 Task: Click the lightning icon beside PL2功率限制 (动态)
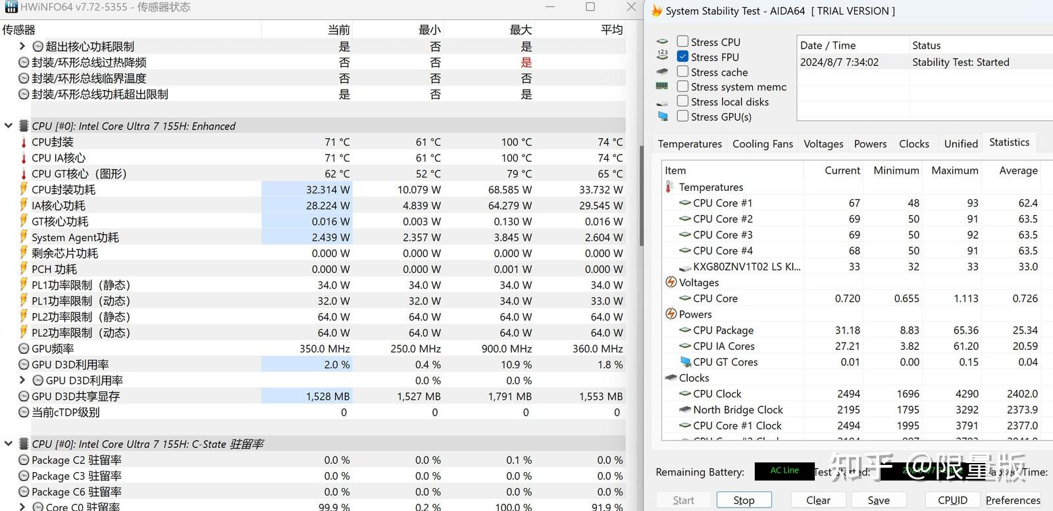pyautogui.click(x=24, y=332)
